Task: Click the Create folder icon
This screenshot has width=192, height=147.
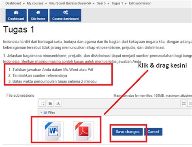Action: [50, 104]
